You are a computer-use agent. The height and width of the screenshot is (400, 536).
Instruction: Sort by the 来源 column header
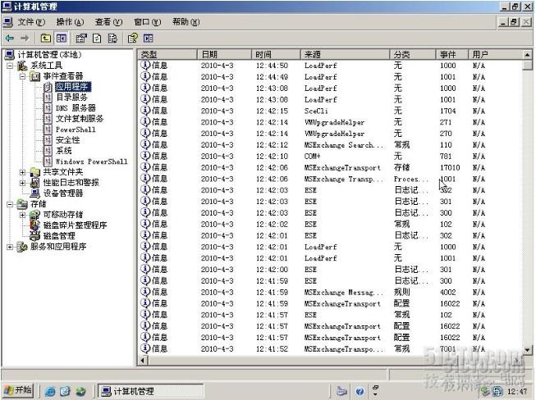(346, 55)
